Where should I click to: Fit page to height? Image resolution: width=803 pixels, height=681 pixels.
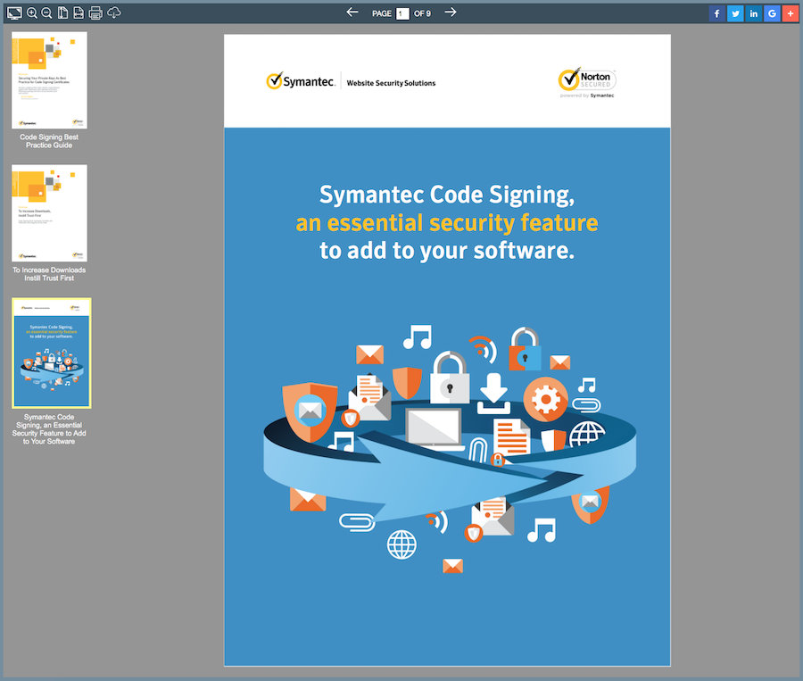coord(62,12)
